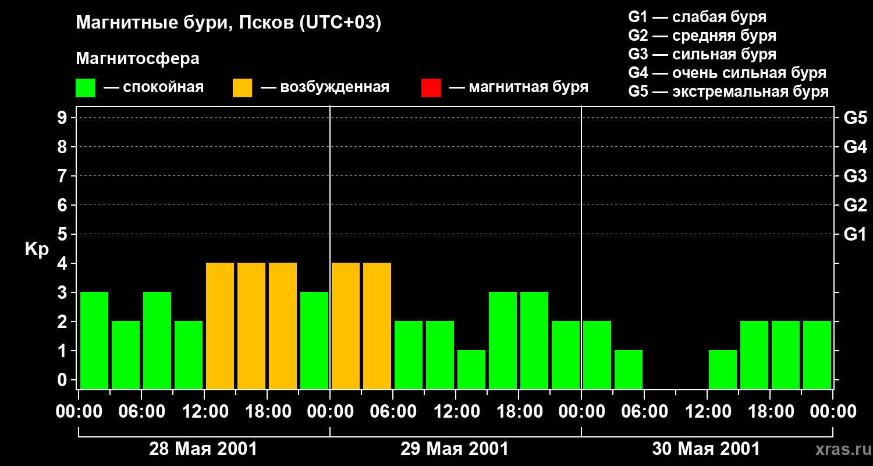Click the 'Магнитосфера' heading

(x=137, y=59)
